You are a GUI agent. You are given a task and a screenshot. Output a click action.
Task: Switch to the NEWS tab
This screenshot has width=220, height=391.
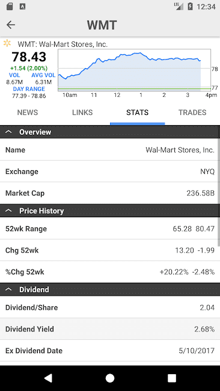point(28,112)
